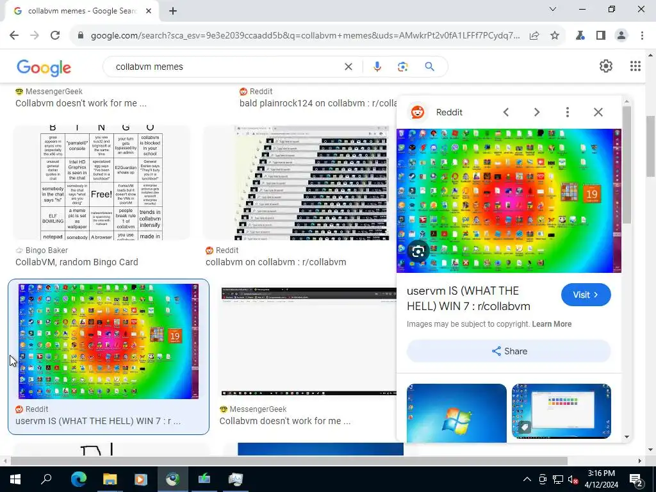Image resolution: width=656 pixels, height=492 pixels.
Task: Open bald plainrock124 on collabvm result
Action: click(x=318, y=103)
